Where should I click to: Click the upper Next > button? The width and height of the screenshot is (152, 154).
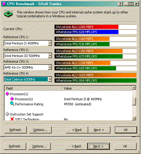coord(99,130)
